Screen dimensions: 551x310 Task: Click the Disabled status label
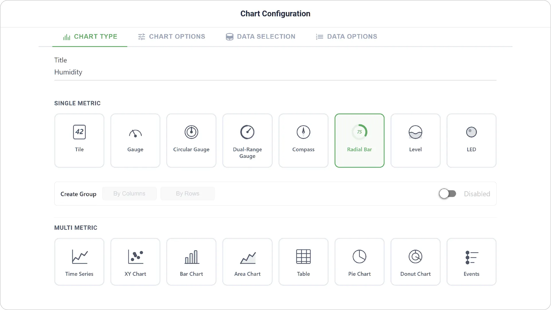click(477, 194)
